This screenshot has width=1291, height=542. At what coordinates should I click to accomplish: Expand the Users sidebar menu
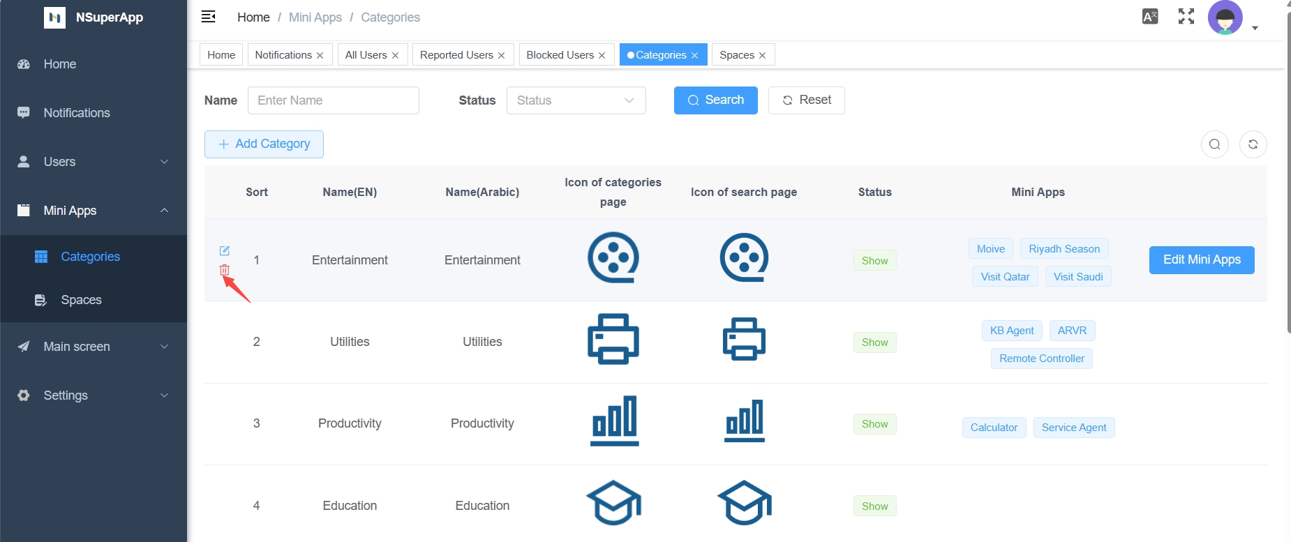click(94, 162)
